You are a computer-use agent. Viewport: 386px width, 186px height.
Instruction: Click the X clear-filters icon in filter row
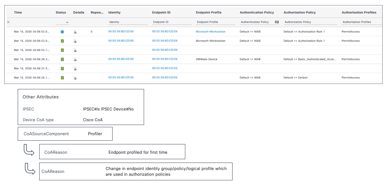click(8, 22)
